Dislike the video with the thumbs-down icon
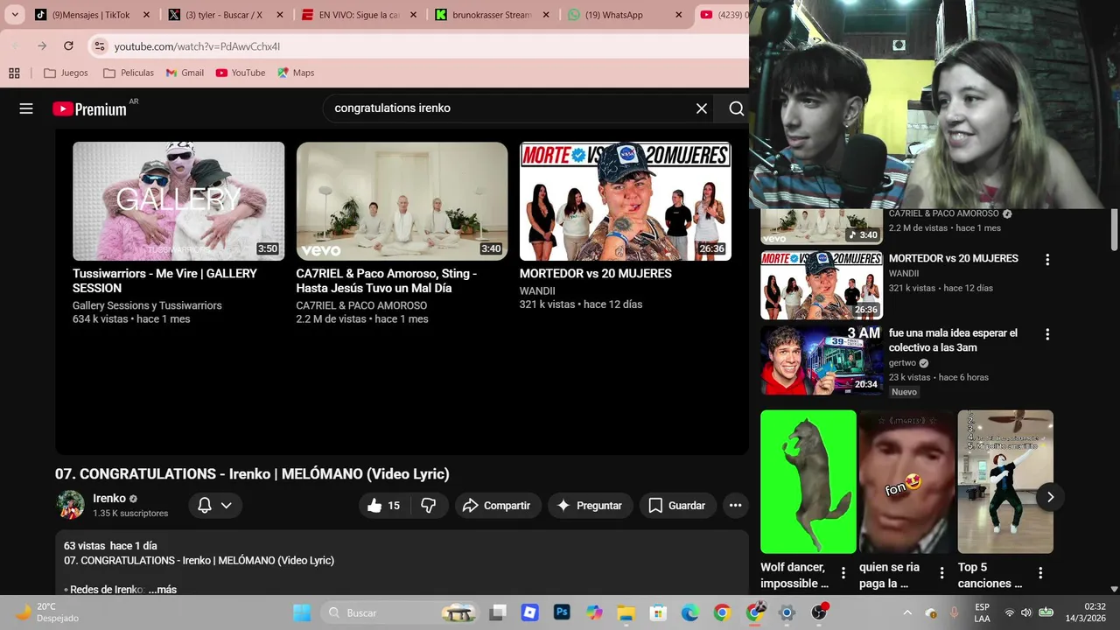The width and height of the screenshot is (1120, 630). (x=428, y=505)
